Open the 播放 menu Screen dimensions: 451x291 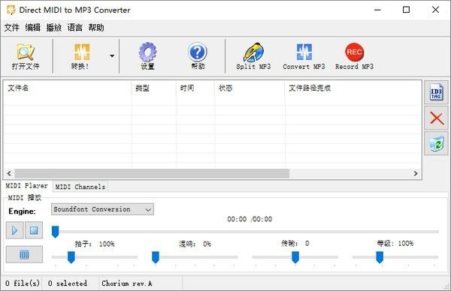tap(54, 28)
